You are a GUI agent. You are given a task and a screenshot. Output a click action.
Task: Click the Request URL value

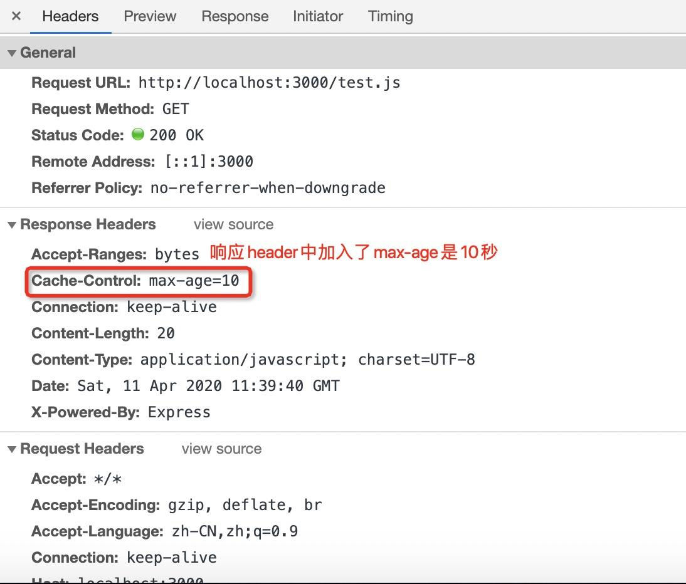[270, 83]
